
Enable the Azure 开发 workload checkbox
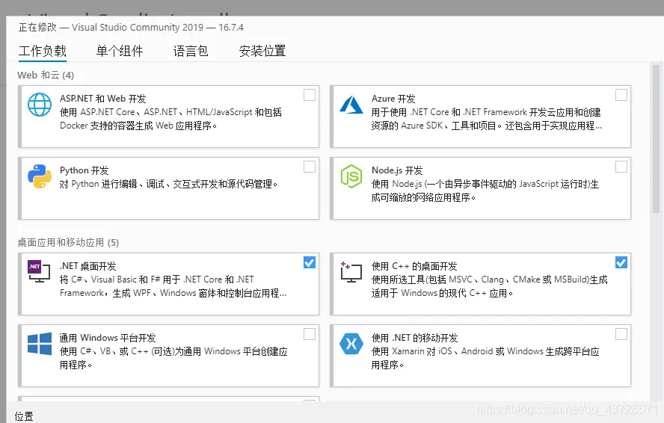[621, 95]
